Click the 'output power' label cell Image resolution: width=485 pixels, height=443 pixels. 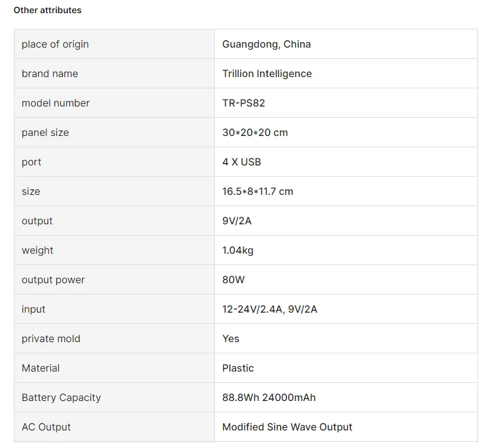click(x=53, y=279)
